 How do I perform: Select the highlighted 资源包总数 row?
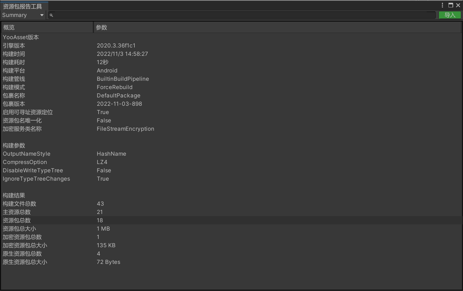point(231,220)
